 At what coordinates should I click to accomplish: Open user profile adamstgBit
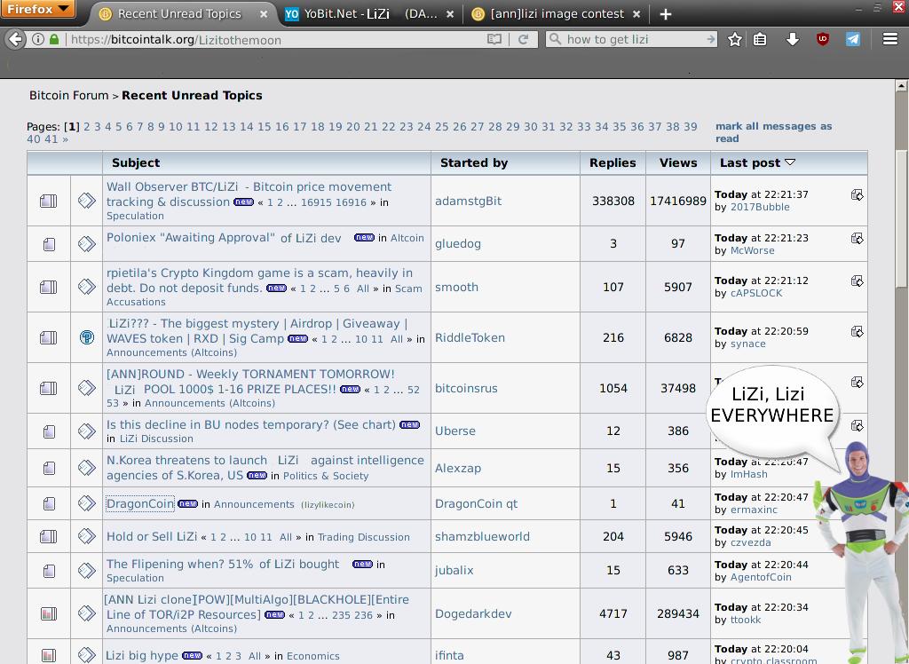[x=468, y=201]
